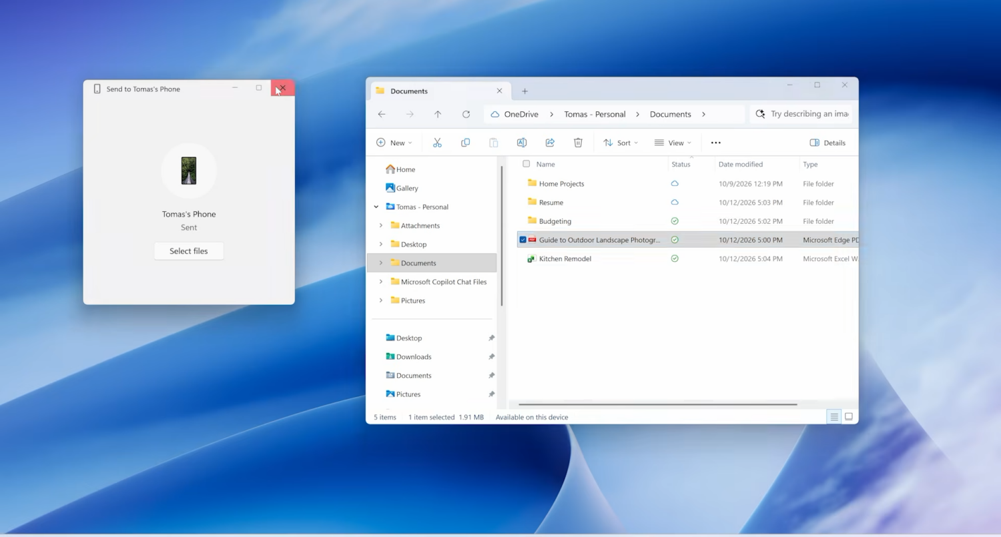Expand Microsoft Copilot Chat Files chevron
This screenshot has width=1001, height=537.
click(381, 281)
